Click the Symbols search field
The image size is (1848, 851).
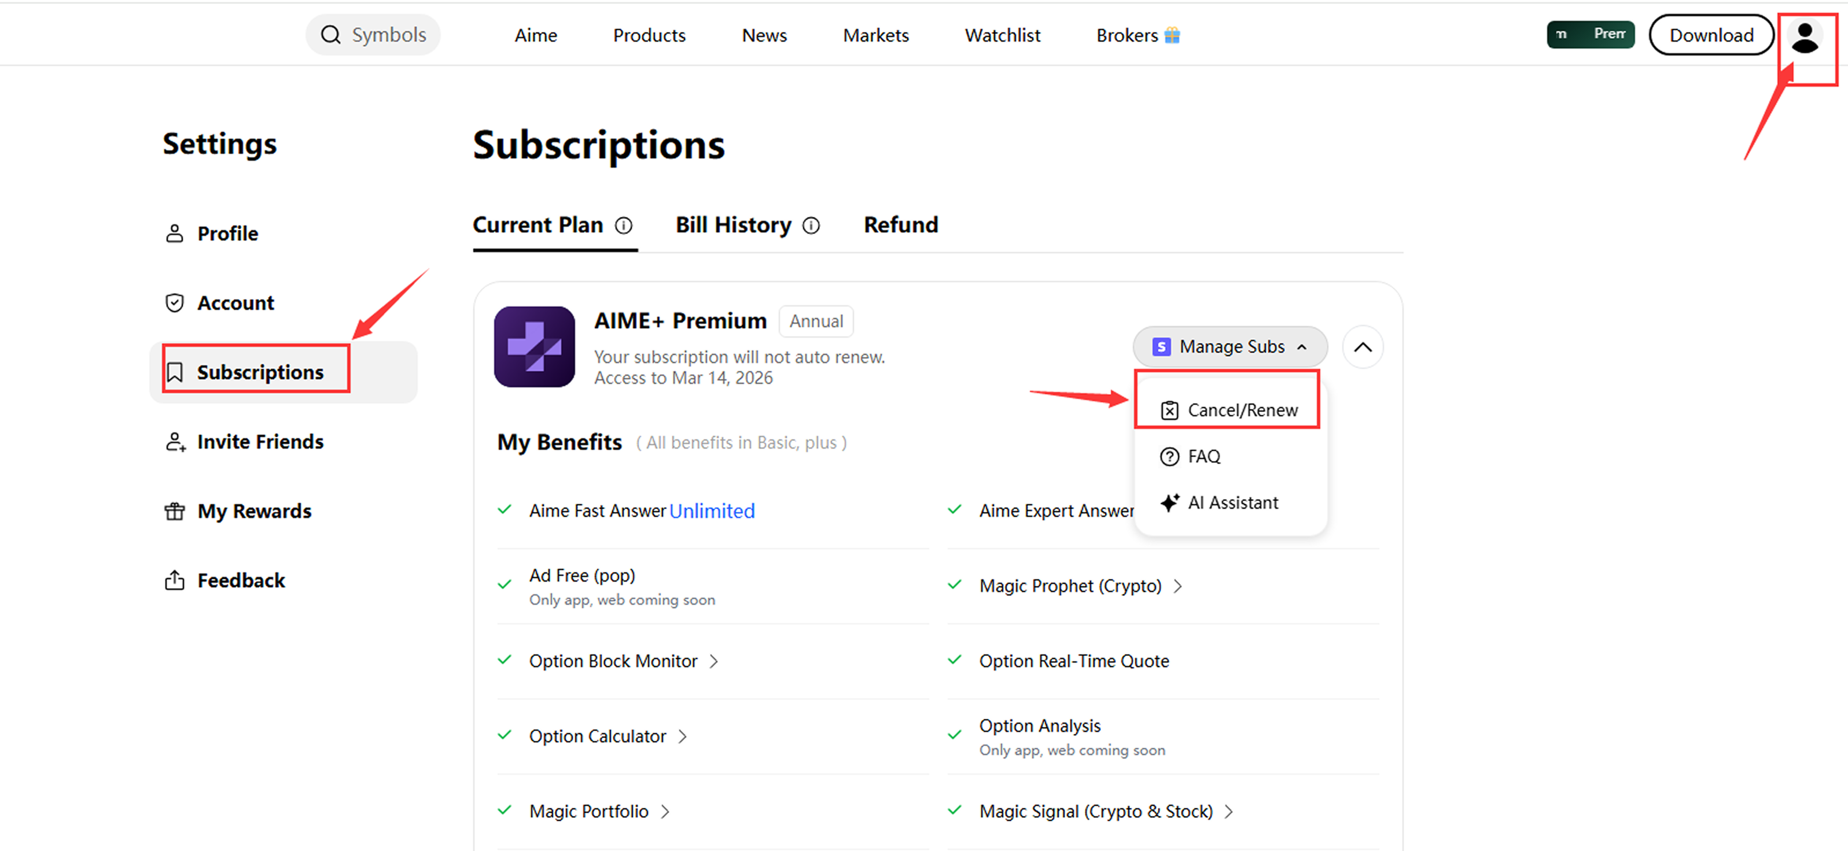[388, 35]
